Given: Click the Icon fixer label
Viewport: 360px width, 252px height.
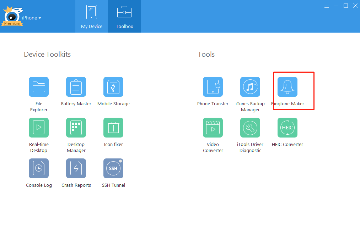Looking at the screenshot, I should 113,144.
